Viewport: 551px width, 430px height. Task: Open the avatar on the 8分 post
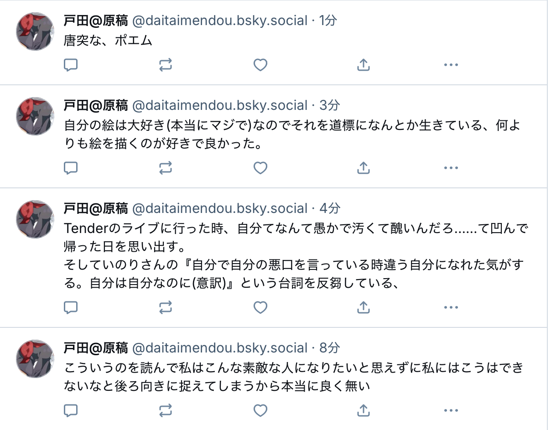pos(36,359)
